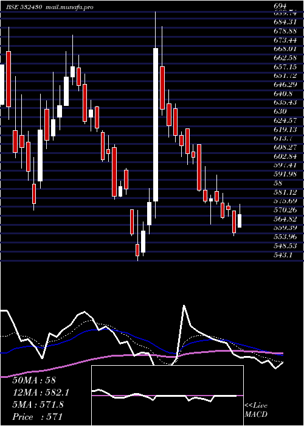Click the 662.58 price axis label

285,57
